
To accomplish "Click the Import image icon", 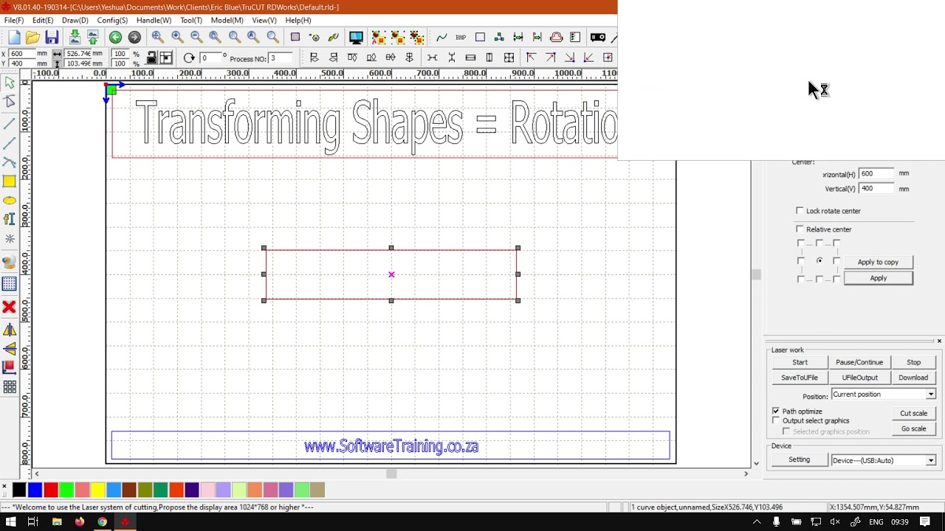I will 75,38.
